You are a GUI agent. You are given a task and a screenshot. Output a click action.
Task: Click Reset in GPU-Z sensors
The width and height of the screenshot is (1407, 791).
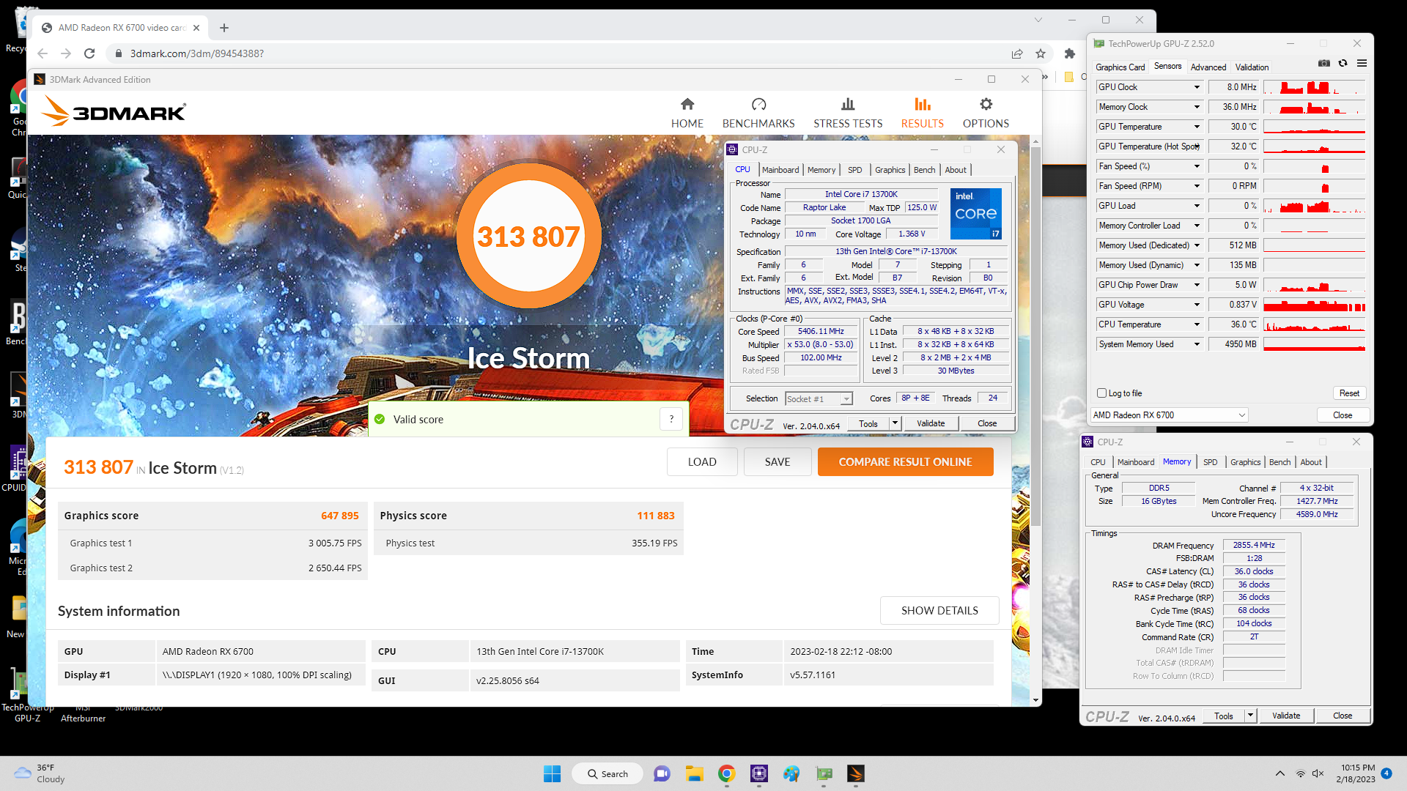(1349, 393)
